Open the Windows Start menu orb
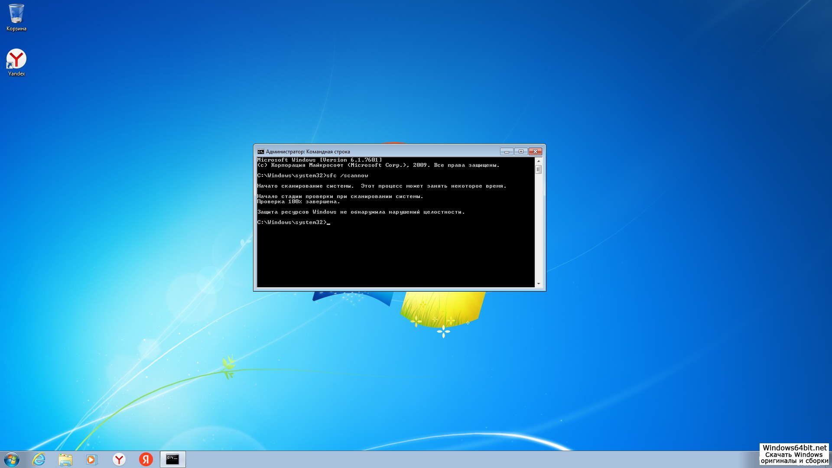 point(12,459)
